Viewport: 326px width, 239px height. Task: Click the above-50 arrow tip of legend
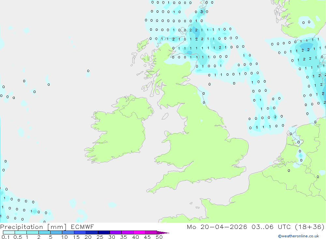pyautogui.click(x=163, y=232)
